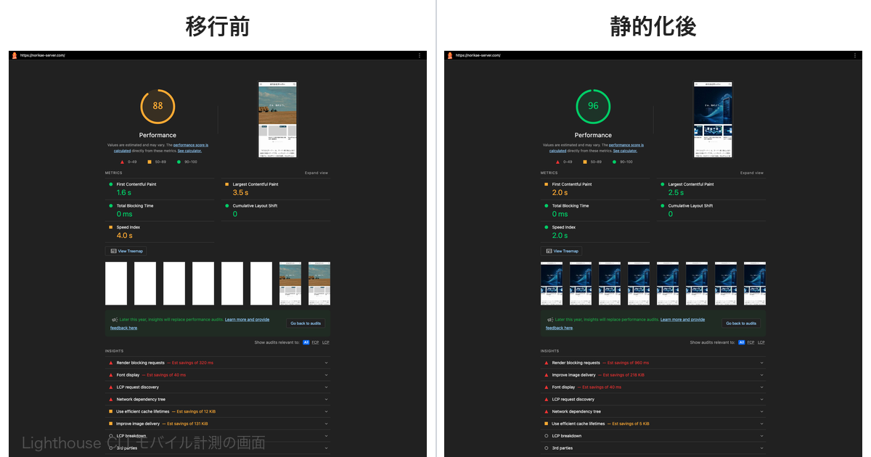Expand Network dependency tree chevron in 静的化後 report
This screenshot has height=457, width=871.
pos(761,411)
